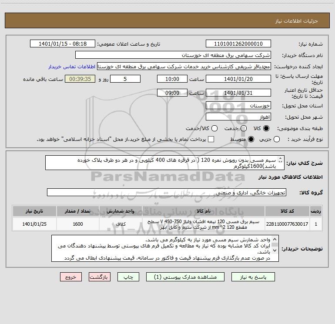Click response deadline date 1401/01/20 field
Image resolution: width=335 pixels, height=324 pixels.
click(x=238, y=79)
